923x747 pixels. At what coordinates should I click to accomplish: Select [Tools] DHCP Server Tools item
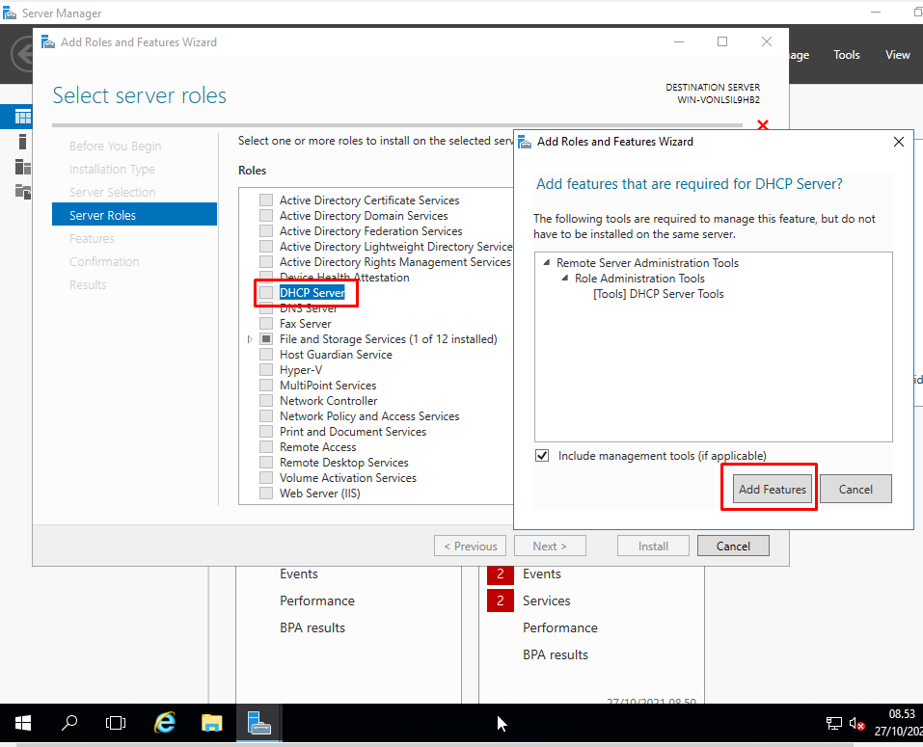click(658, 294)
